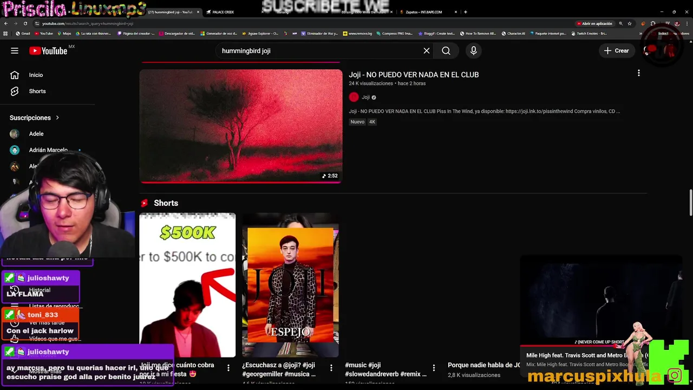Open the Joji channel name link
The width and height of the screenshot is (693, 390).
(366, 97)
